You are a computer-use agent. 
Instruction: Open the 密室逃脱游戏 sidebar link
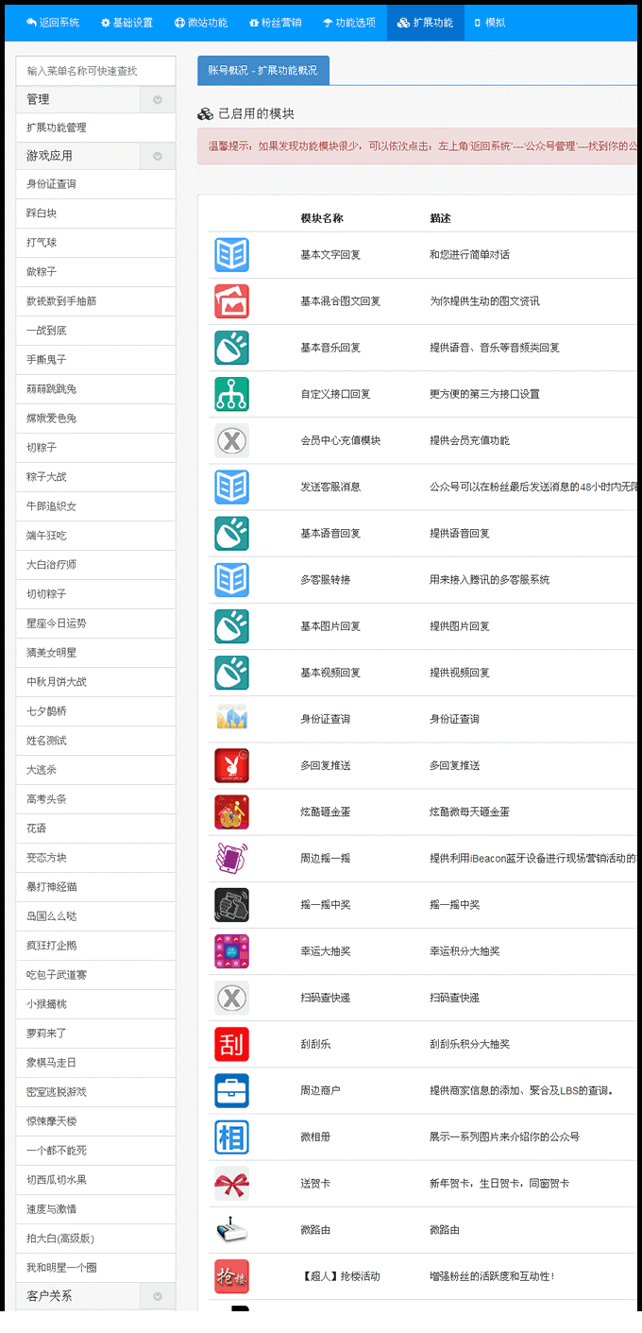click(95, 1092)
